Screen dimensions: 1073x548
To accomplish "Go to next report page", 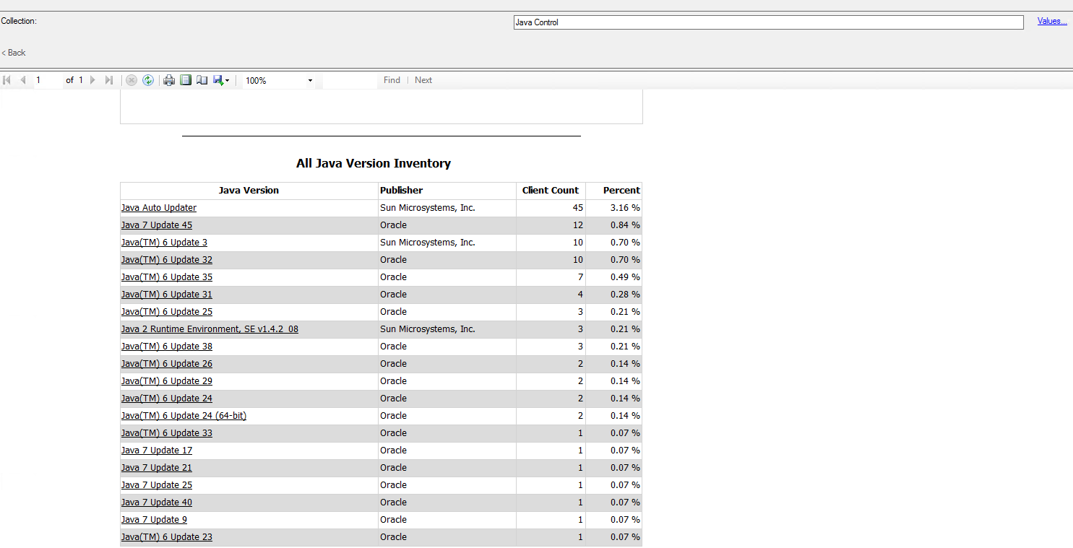I will coord(92,80).
